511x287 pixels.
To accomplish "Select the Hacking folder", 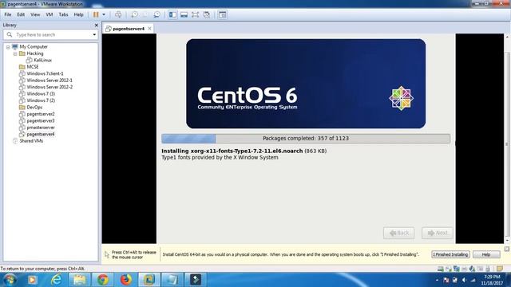I will 34,53.
